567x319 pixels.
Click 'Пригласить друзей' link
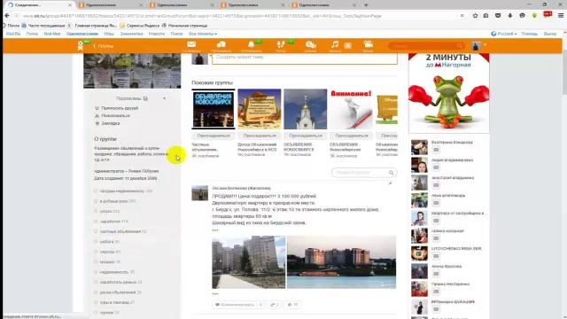point(120,108)
